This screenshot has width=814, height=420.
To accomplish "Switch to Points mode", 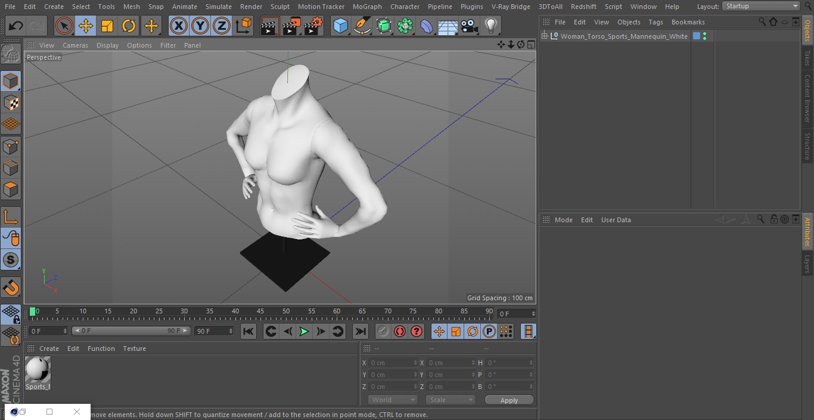I will [11, 146].
